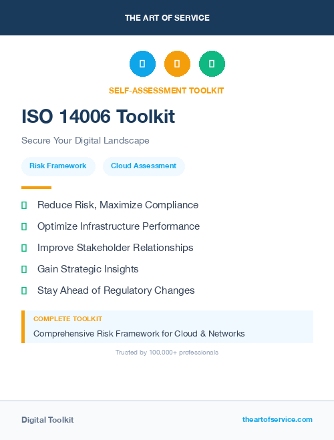Click bullet icon beside Gain Strategic Insights
The height and width of the screenshot is (440, 334).
tap(24, 269)
